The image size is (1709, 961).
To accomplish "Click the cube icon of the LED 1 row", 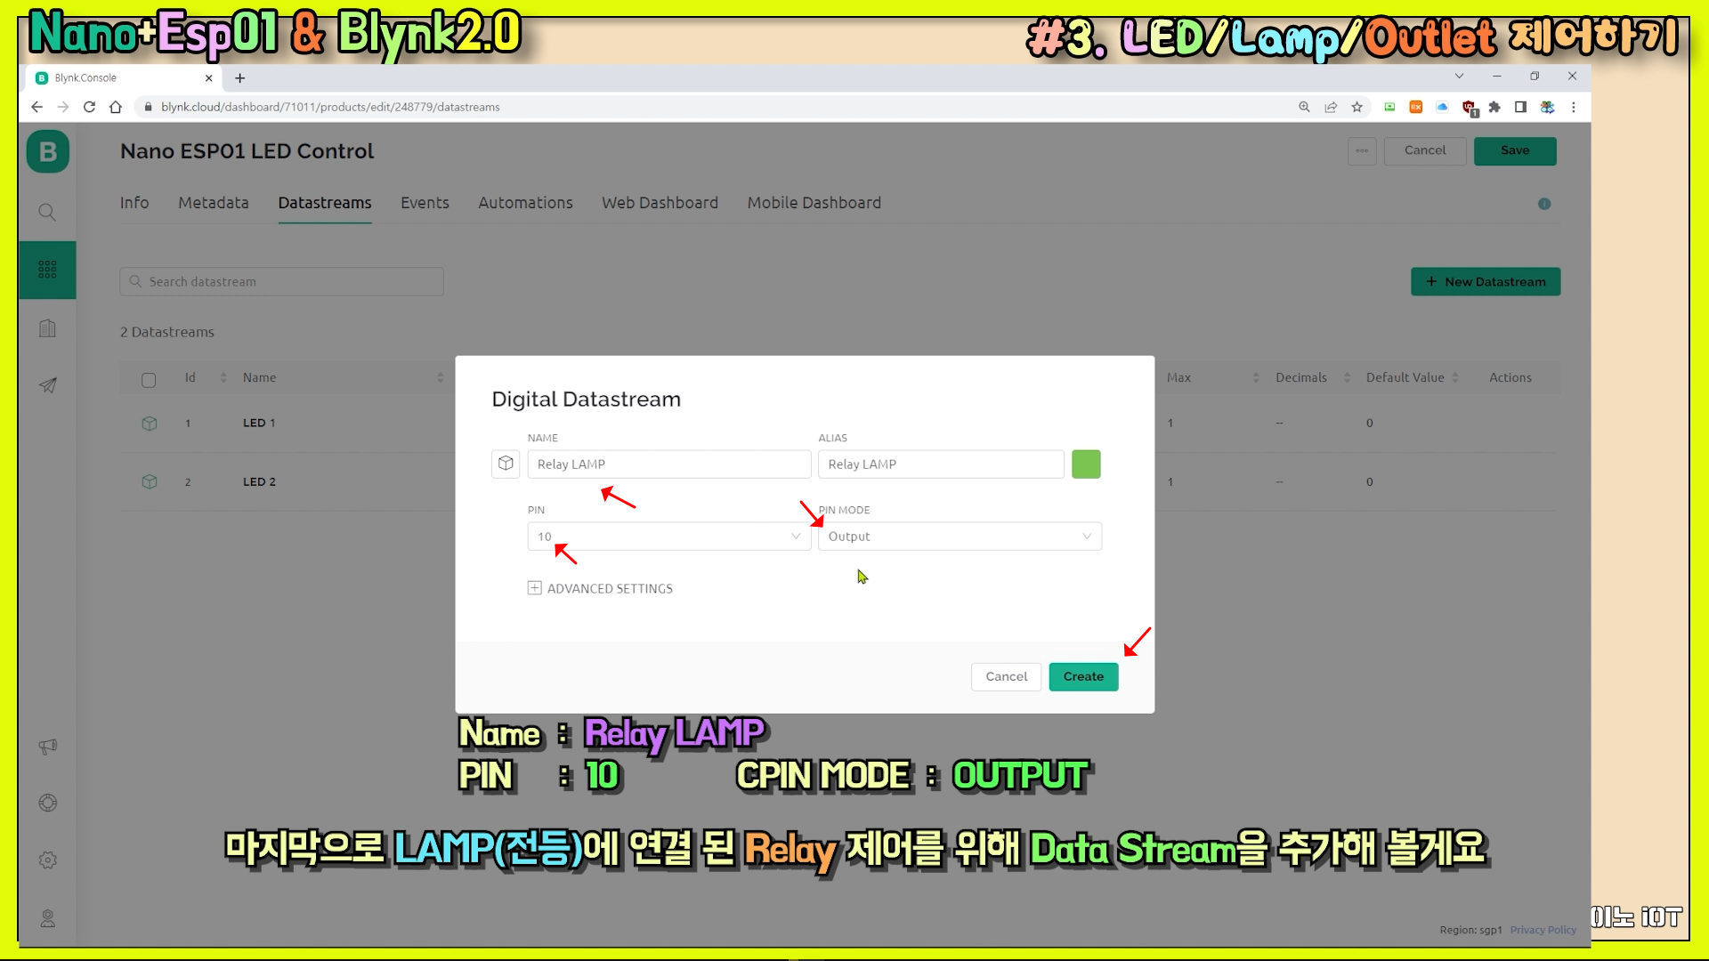I will coord(150,424).
